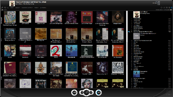Open Nevermind album in the grid
This screenshot has width=173, height=97.
71,51
